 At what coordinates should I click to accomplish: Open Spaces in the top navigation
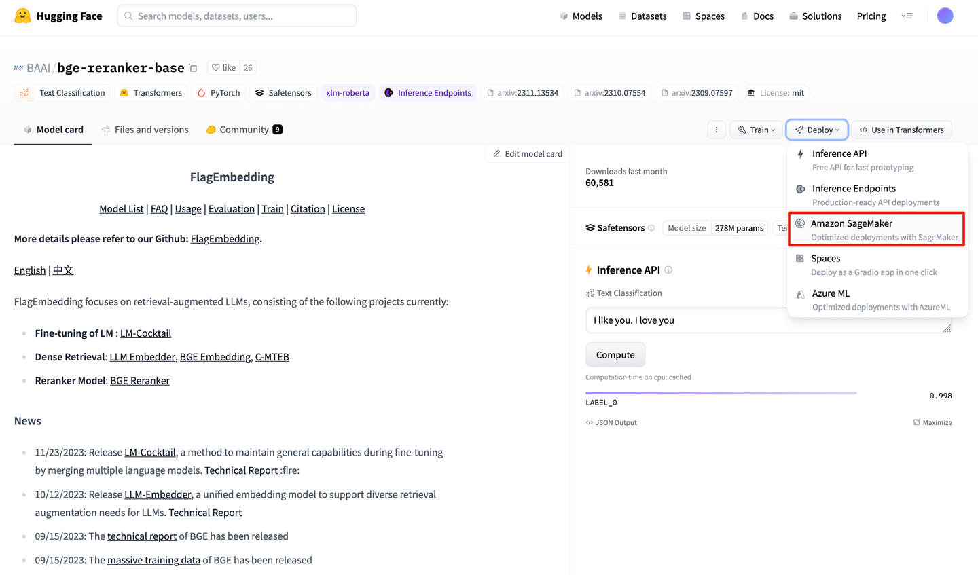(704, 16)
